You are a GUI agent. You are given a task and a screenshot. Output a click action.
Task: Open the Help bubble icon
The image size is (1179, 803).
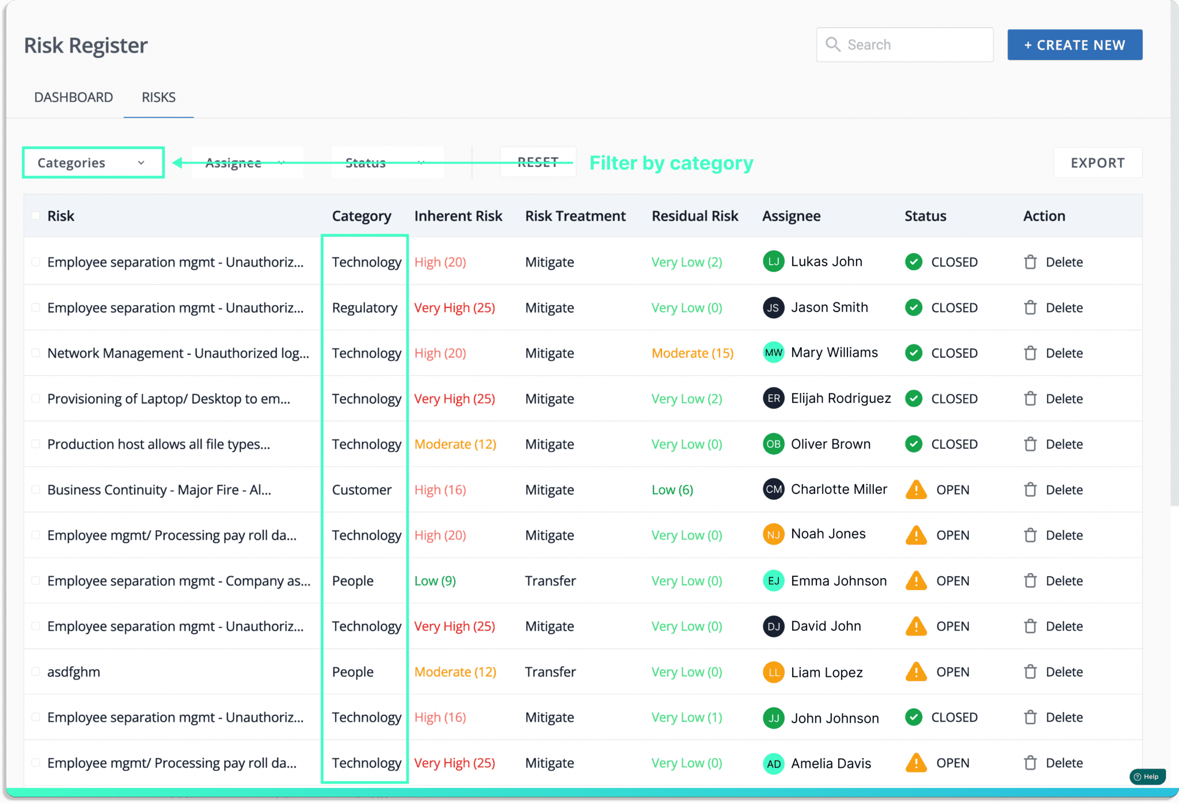pyautogui.click(x=1147, y=777)
